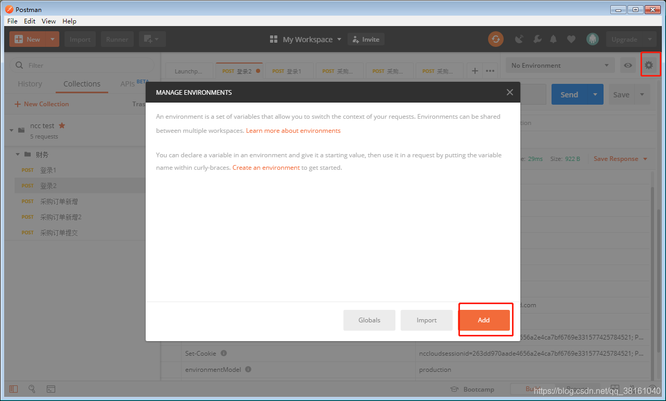Click the info icon beside Set-Cookie

224,353
